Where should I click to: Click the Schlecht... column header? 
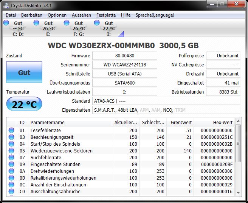pos(153,123)
